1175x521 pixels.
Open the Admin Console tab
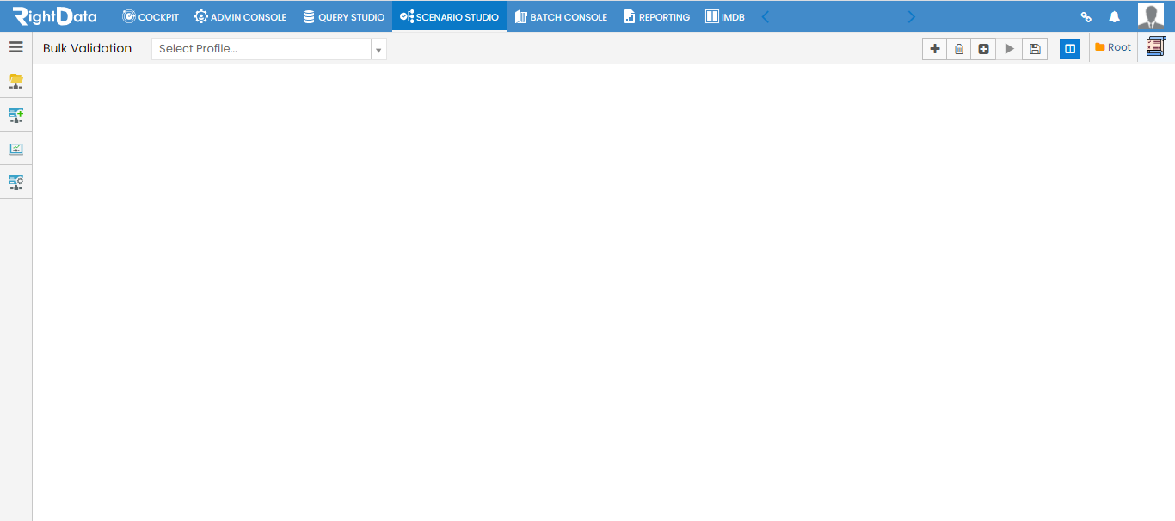coord(241,16)
